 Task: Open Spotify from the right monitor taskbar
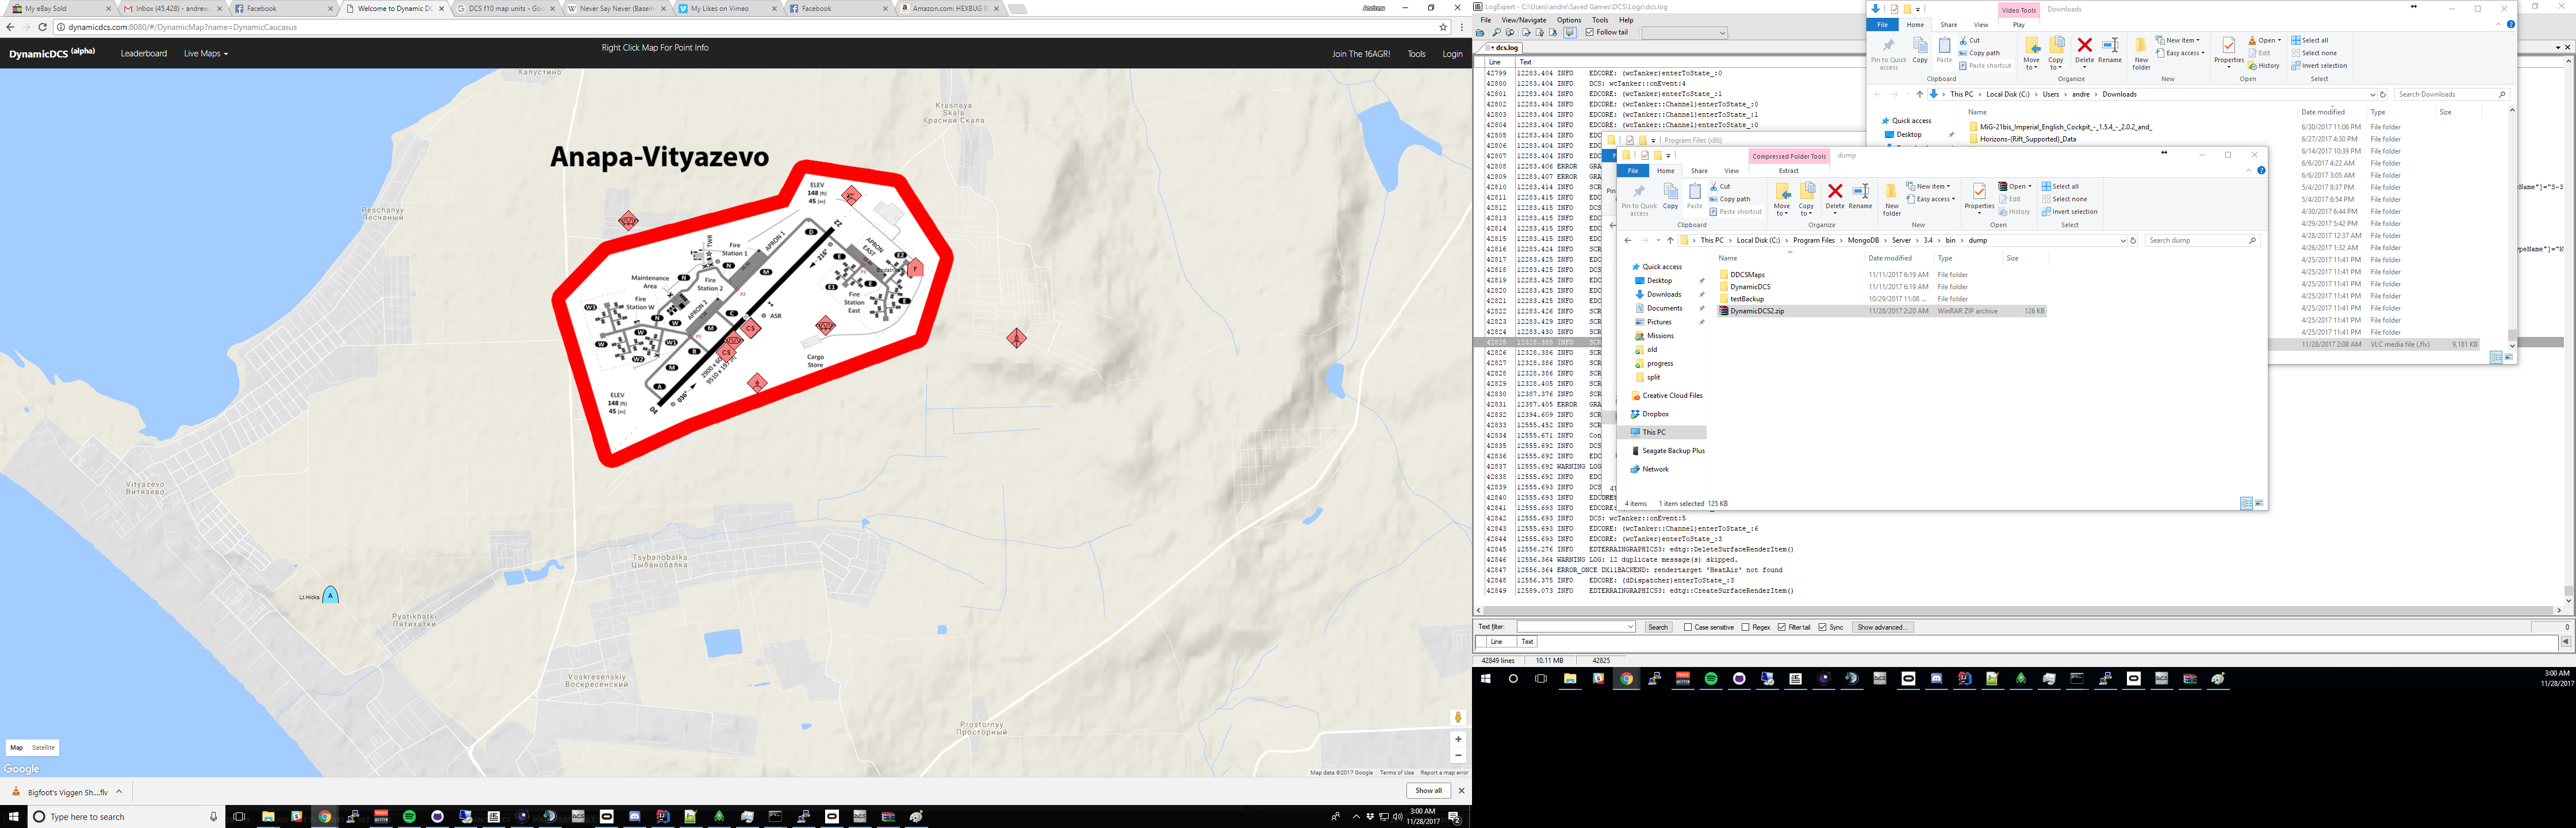(1711, 678)
